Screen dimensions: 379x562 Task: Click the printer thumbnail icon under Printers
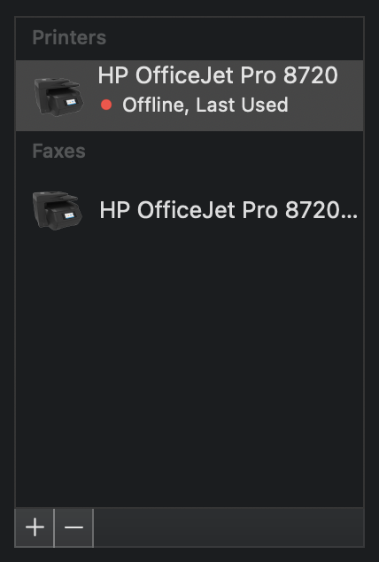tap(58, 97)
